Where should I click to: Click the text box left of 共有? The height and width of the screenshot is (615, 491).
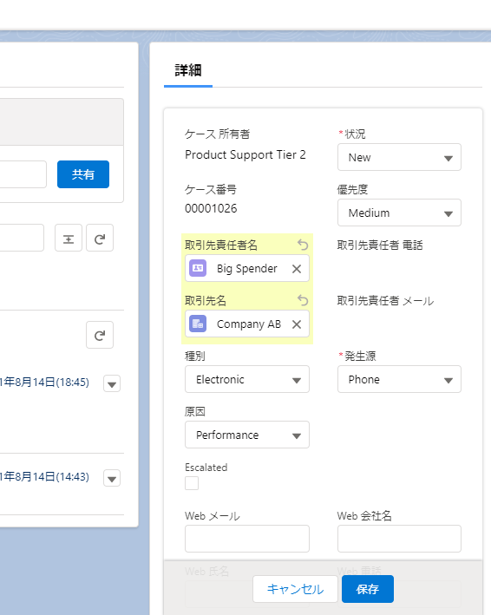click(x=23, y=174)
